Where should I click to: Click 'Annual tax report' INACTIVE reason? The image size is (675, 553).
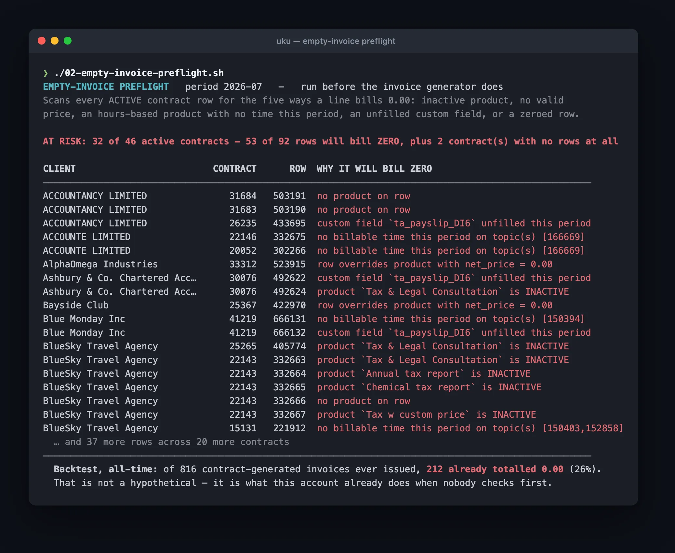[424, 373]
